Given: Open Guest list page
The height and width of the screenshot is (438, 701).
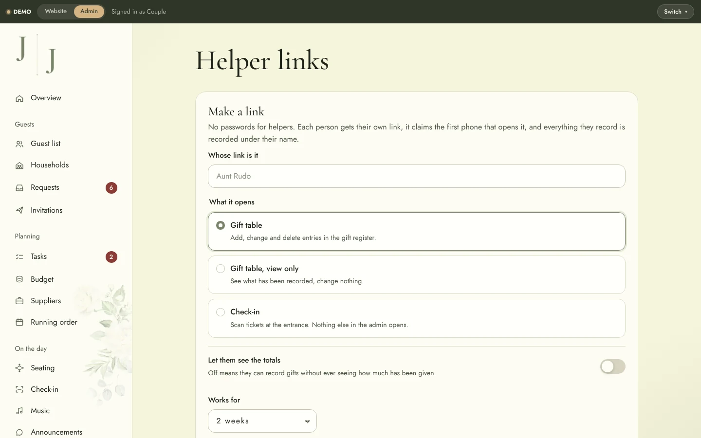Looking at the screenshot, I should (x=46, y=144).
